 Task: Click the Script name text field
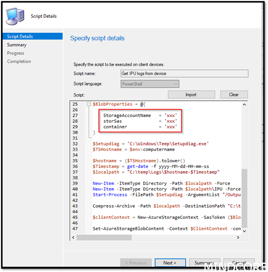(x=184, y=74)
